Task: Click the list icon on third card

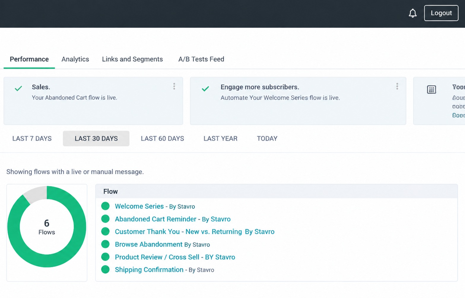Action: coord(431,89)
